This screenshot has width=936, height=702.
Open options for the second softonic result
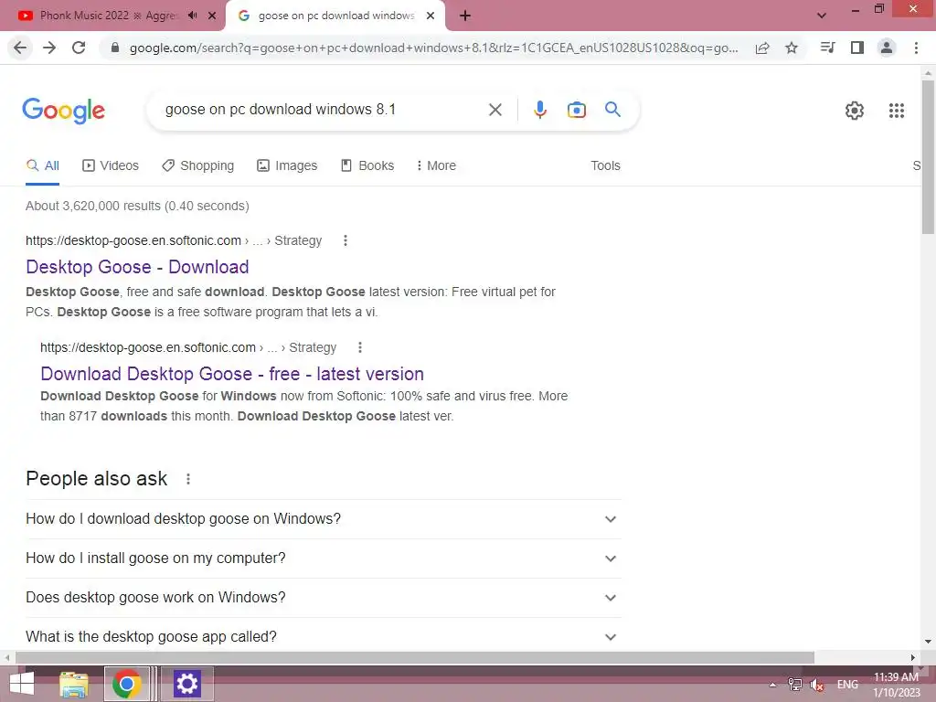pos(360,347)
